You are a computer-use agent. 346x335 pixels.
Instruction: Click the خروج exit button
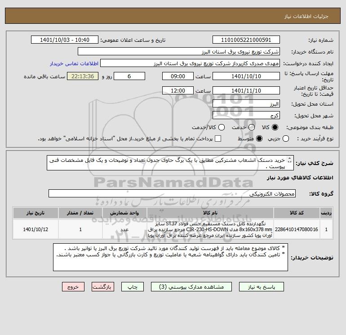click(73, 286)
